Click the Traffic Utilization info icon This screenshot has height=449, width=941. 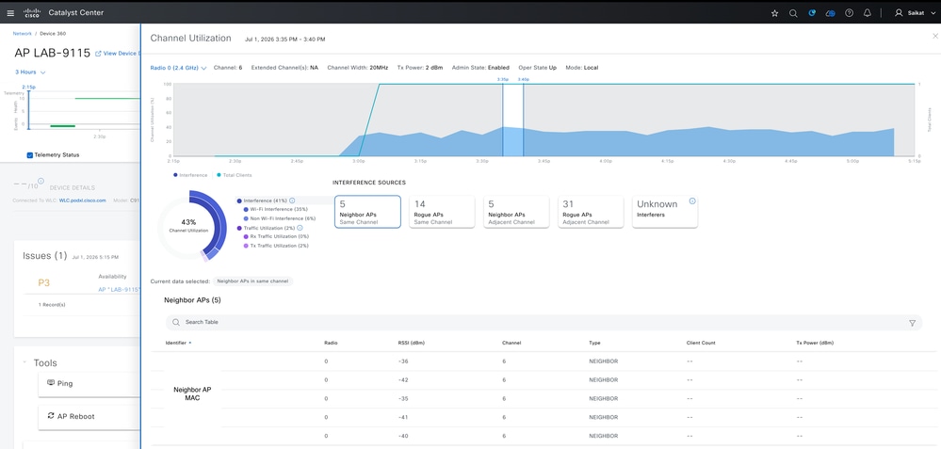tap(300, 228)
